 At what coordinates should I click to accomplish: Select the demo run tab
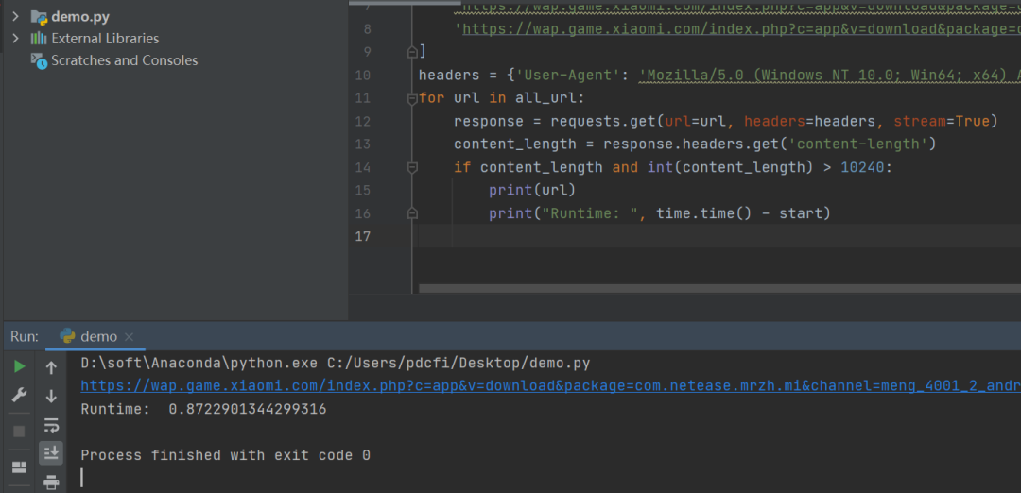(x=95, y=336)
